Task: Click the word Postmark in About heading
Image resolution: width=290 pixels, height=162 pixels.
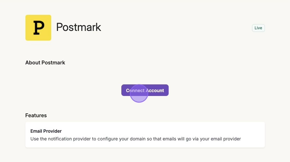Action: [53, 62]
